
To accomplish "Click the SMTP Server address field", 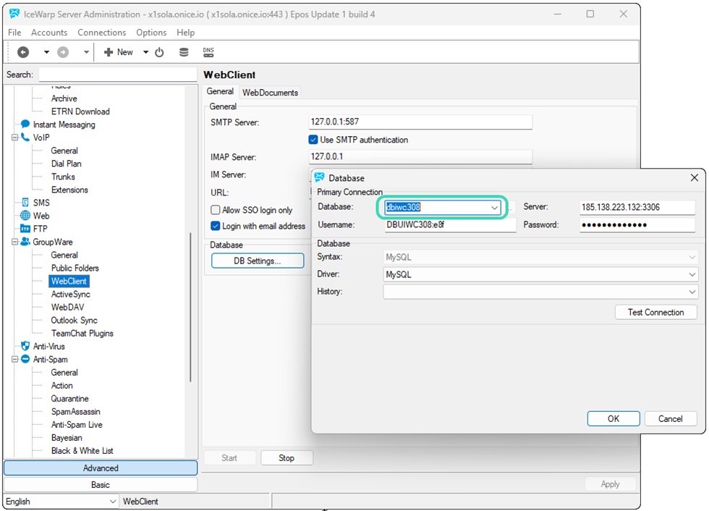I will [420, 122].
